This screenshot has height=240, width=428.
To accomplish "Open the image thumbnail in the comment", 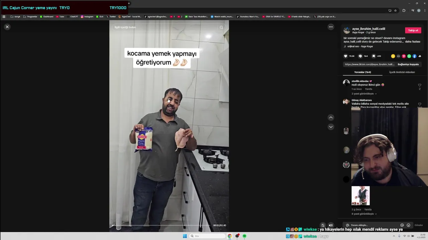I will (360, 196).
